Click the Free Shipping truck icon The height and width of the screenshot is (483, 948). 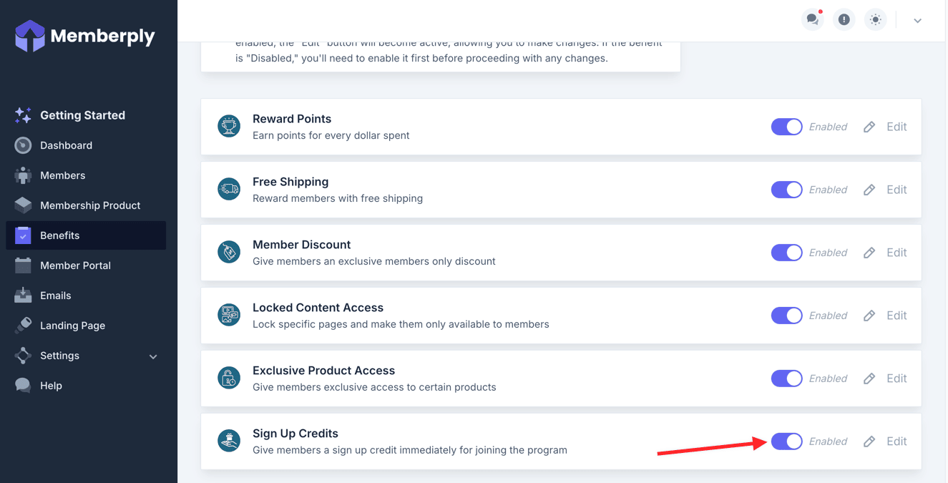click(x=229, y=190)
